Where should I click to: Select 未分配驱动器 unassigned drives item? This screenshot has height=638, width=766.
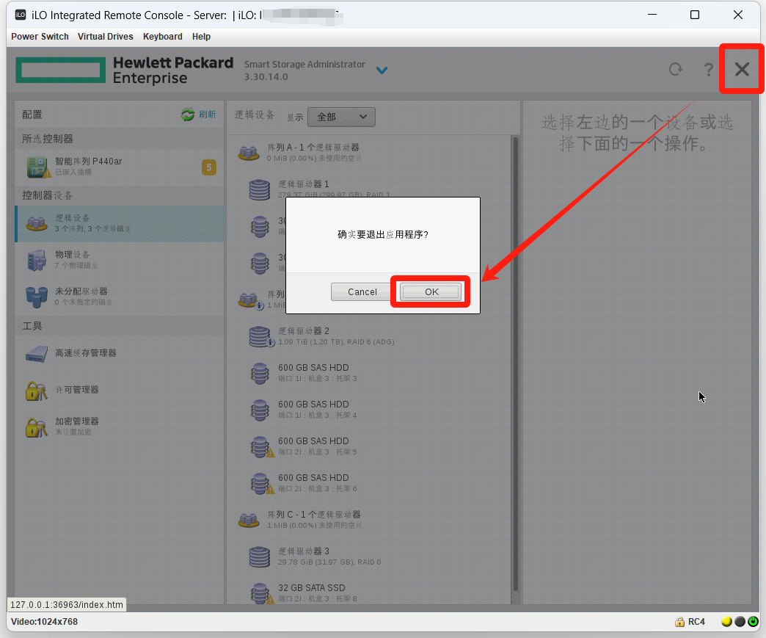click(81, 296)
